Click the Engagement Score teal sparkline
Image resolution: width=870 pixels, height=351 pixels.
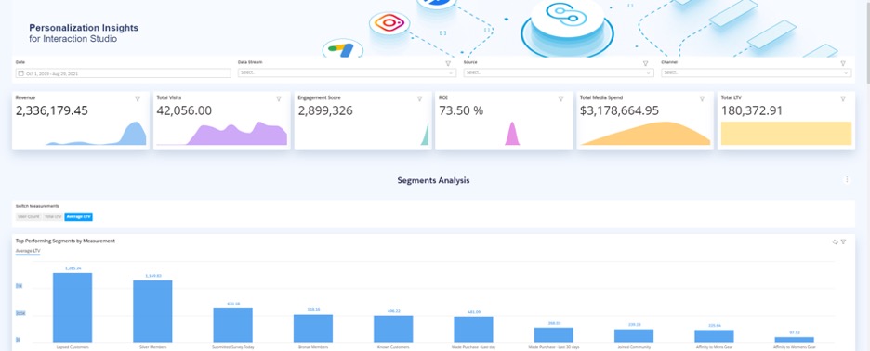coord(425,134)
